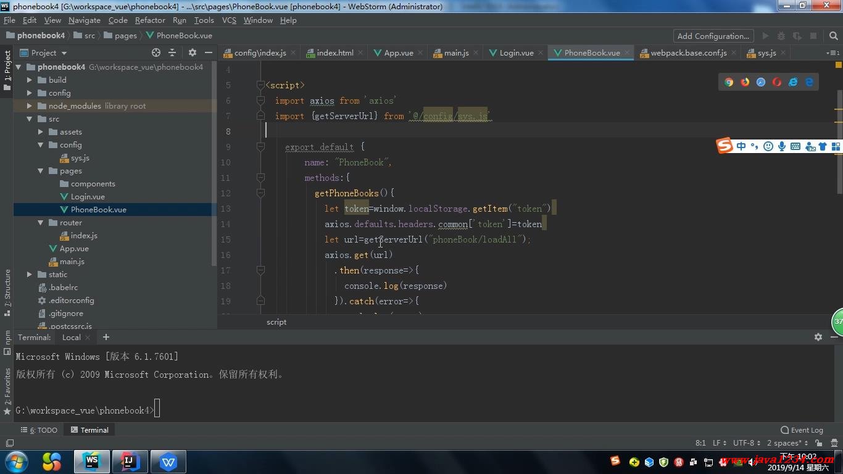
Task: Toggle fold at getPhoneBooks line 12
Action: point(261,193)
